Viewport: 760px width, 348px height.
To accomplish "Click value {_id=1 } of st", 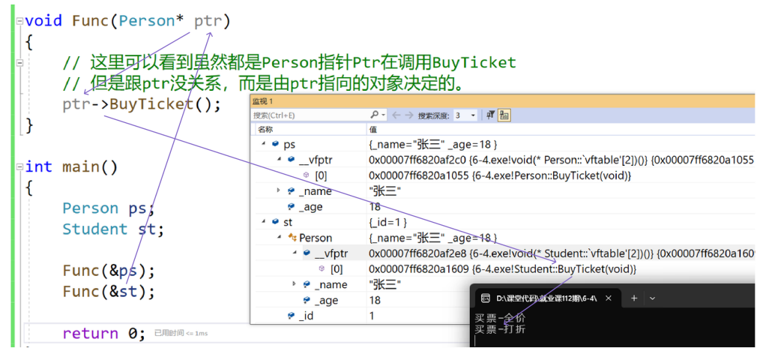I will pyautogui.click(x=387, y=222).
